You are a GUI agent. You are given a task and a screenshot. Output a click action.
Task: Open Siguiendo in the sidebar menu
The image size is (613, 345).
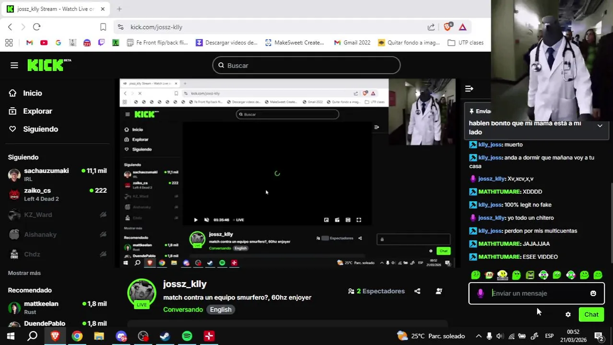(x=33, y=129)
